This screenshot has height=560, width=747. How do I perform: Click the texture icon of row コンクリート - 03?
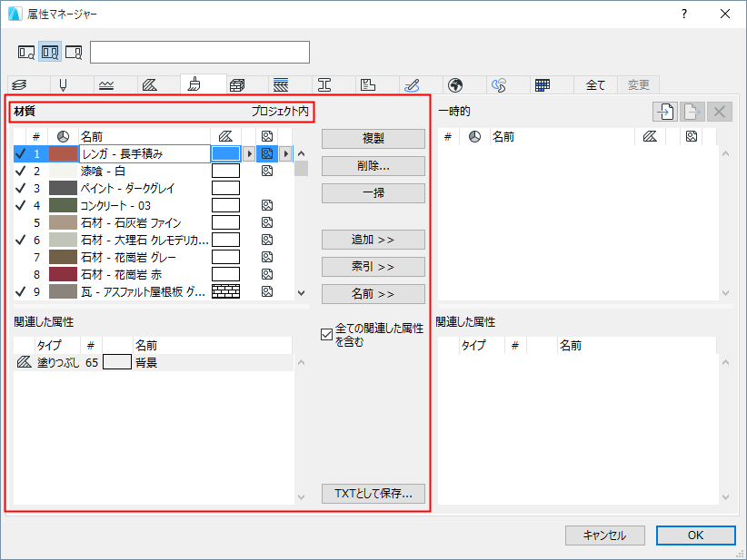(267, 205)
